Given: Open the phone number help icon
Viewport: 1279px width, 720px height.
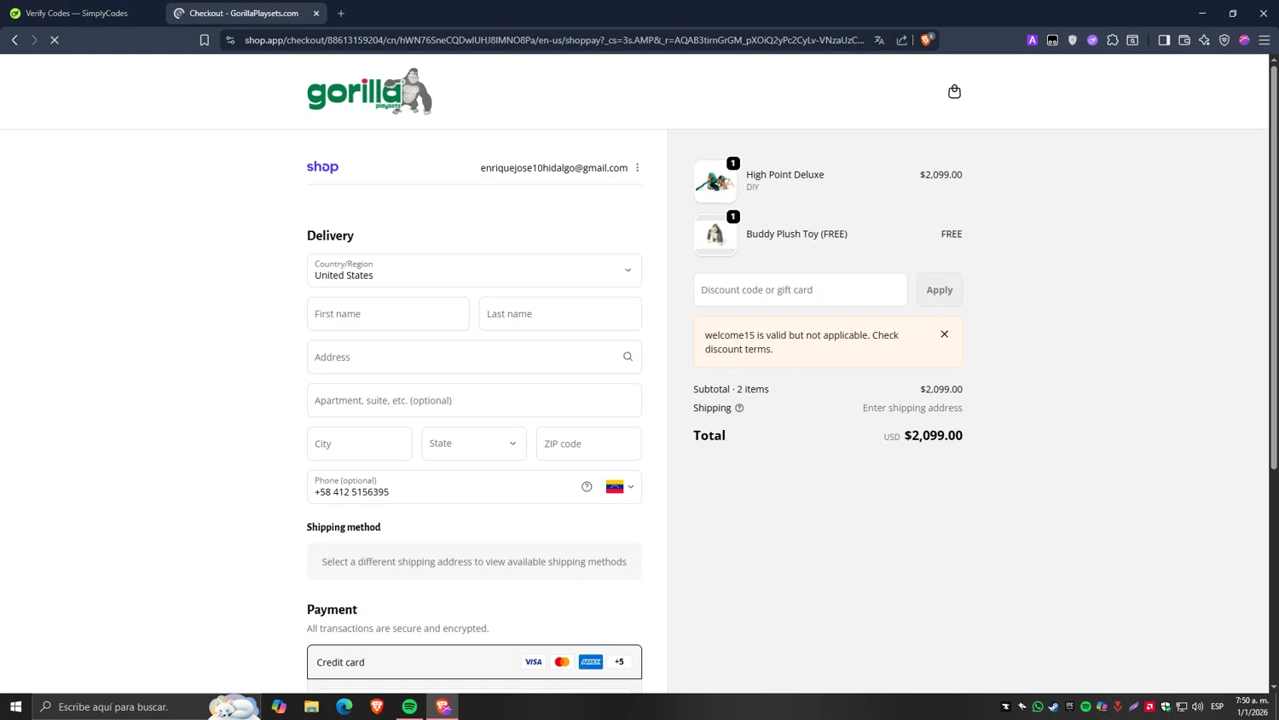Looking at the screenshot, I should pos(587,486).
